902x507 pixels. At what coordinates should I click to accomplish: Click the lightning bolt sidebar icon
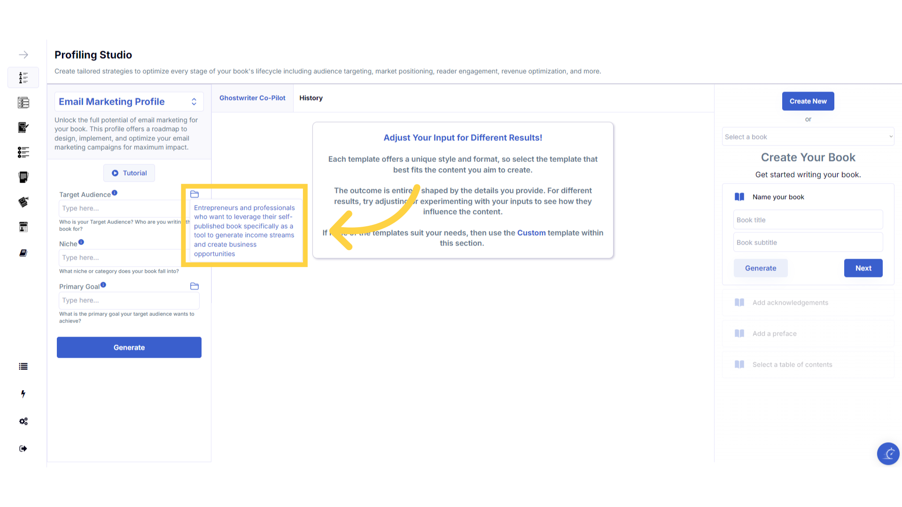click(23, 394)
